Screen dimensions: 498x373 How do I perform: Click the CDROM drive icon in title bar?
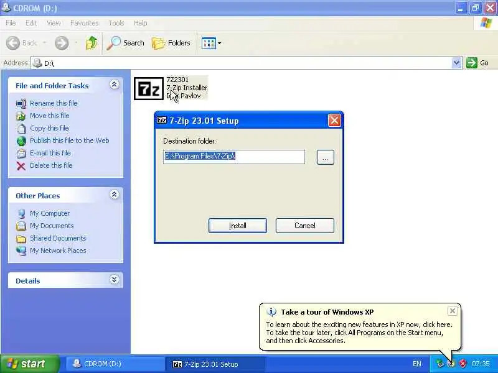6,7
